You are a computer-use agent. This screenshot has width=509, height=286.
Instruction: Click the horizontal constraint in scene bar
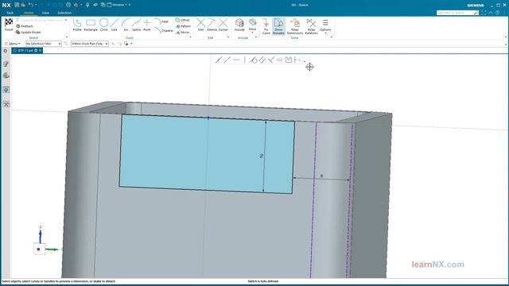236,60
